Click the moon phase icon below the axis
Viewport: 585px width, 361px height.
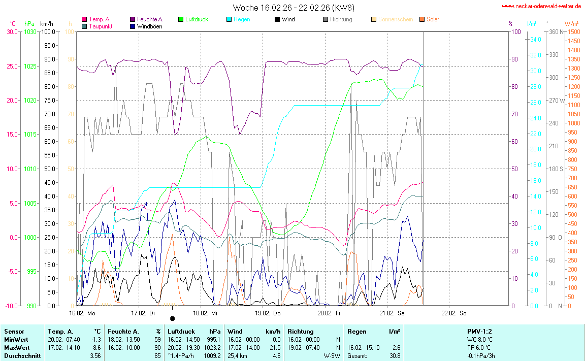pos(172,318)
